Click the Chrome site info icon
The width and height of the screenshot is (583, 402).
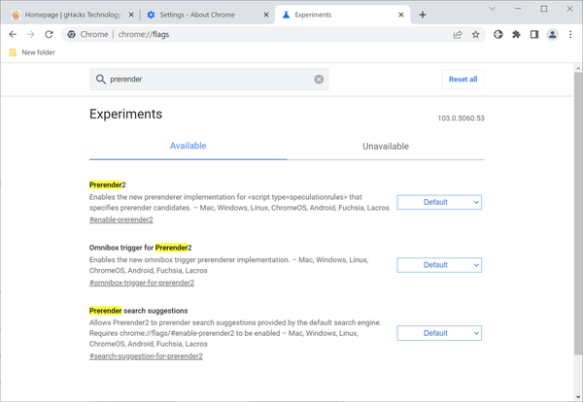71,35
